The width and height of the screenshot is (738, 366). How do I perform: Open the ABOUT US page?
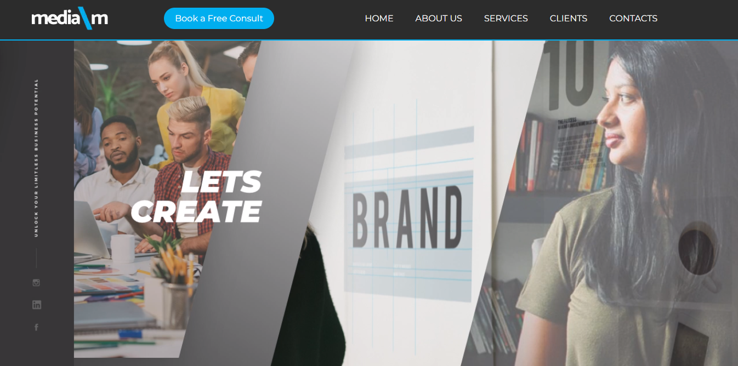click(x=439, y=18)
